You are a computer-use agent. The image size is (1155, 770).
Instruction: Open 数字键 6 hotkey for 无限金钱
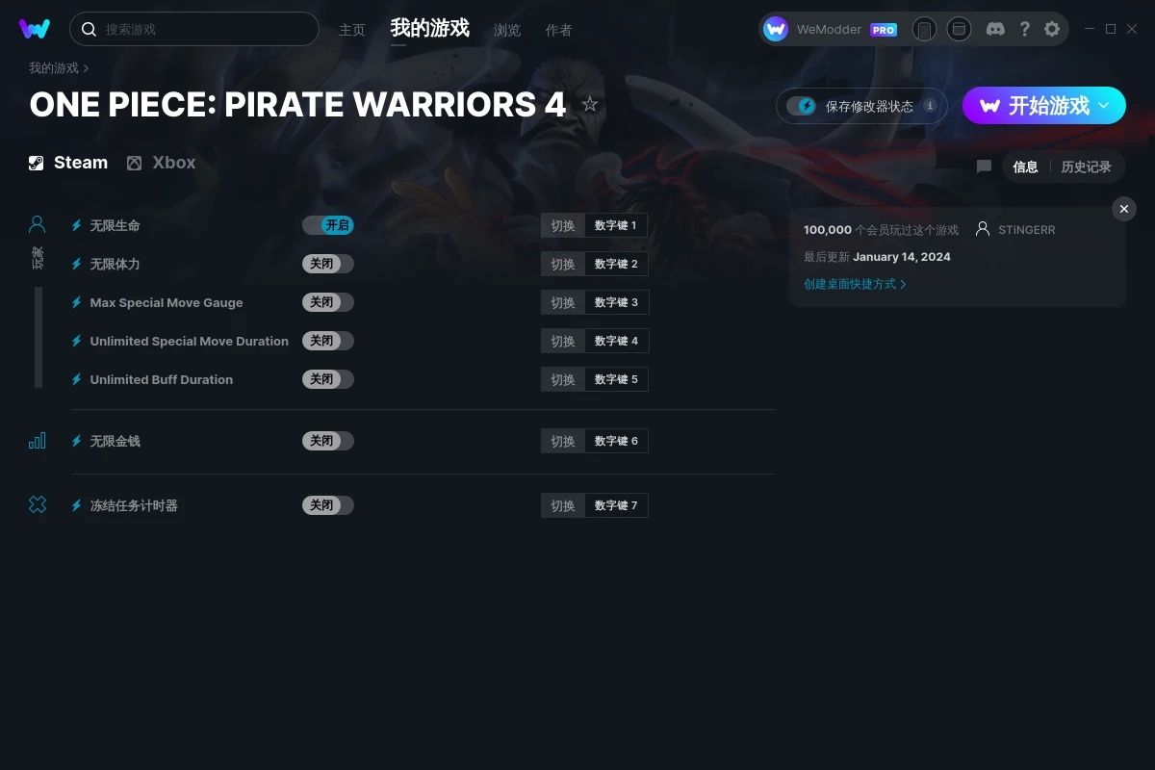click(616, 441)
